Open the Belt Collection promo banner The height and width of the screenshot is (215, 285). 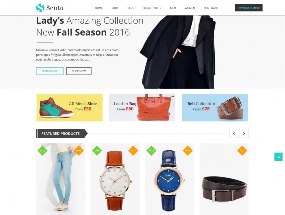tap(215, 108)
